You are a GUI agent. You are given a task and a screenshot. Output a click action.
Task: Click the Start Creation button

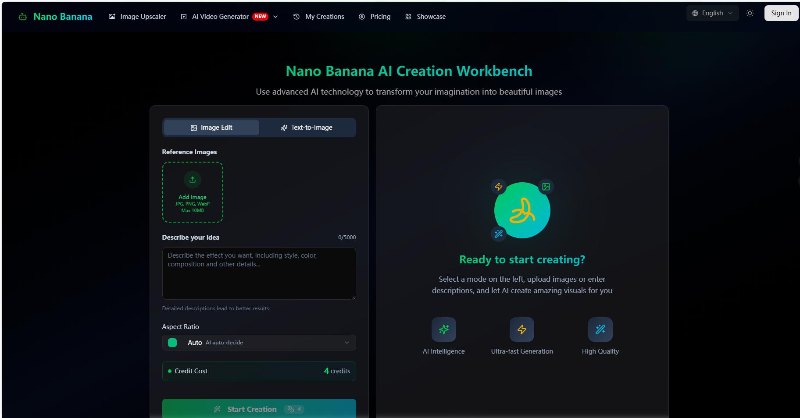259,409
